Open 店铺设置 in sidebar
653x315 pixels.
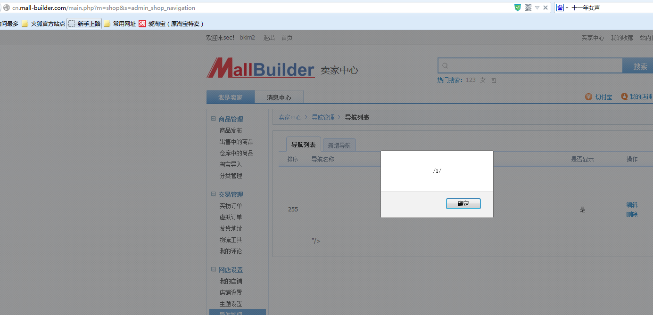231,292
